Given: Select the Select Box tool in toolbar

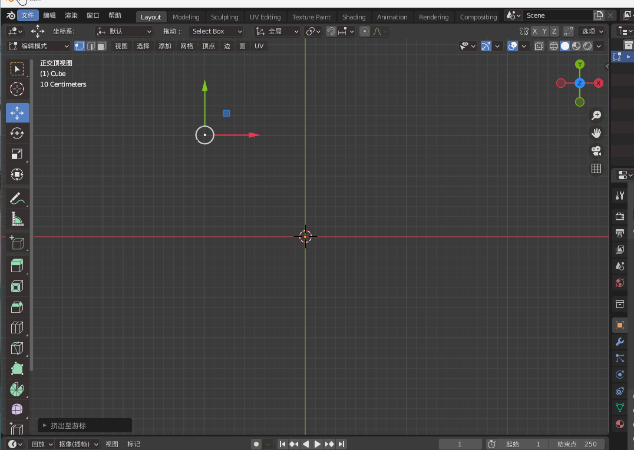Looking at the screenshot, I should coord(17,69).
